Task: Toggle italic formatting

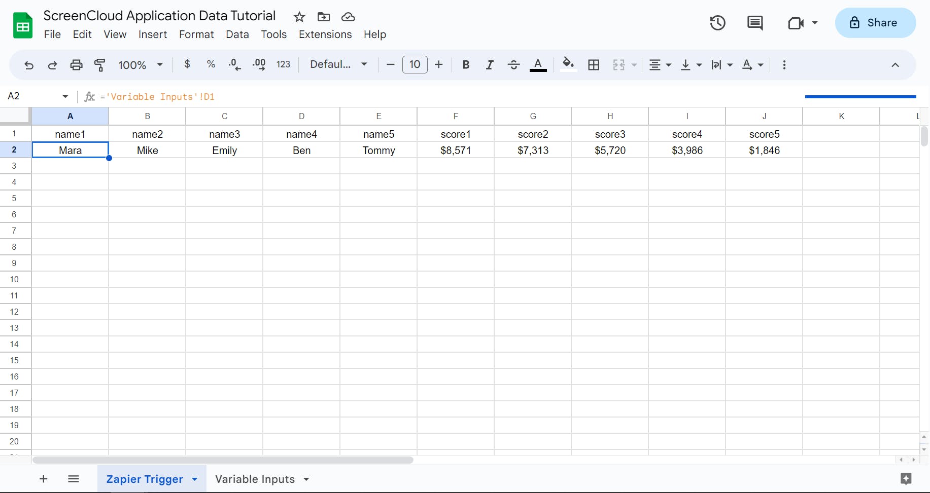Action: [490, 65]
